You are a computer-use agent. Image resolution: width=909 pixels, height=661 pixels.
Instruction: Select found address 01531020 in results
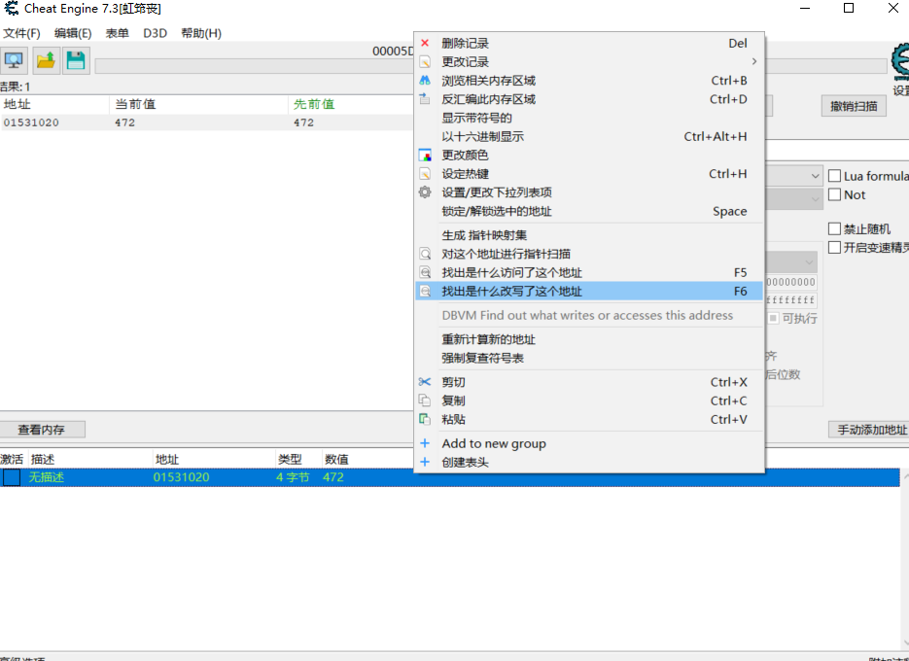31,122
